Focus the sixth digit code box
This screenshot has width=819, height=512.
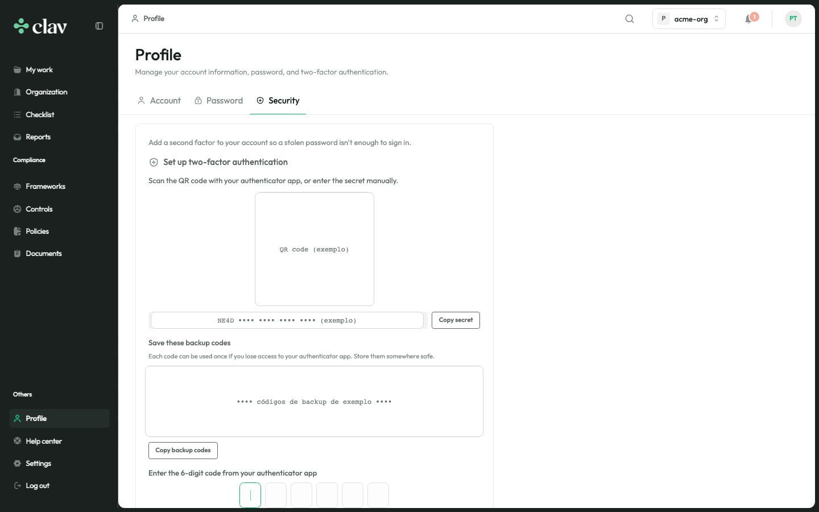tap(378, 495)
